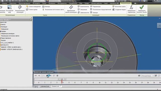
Task: Click the red timeline position marker
Action: pyautogui.click(x=62, y=82)
